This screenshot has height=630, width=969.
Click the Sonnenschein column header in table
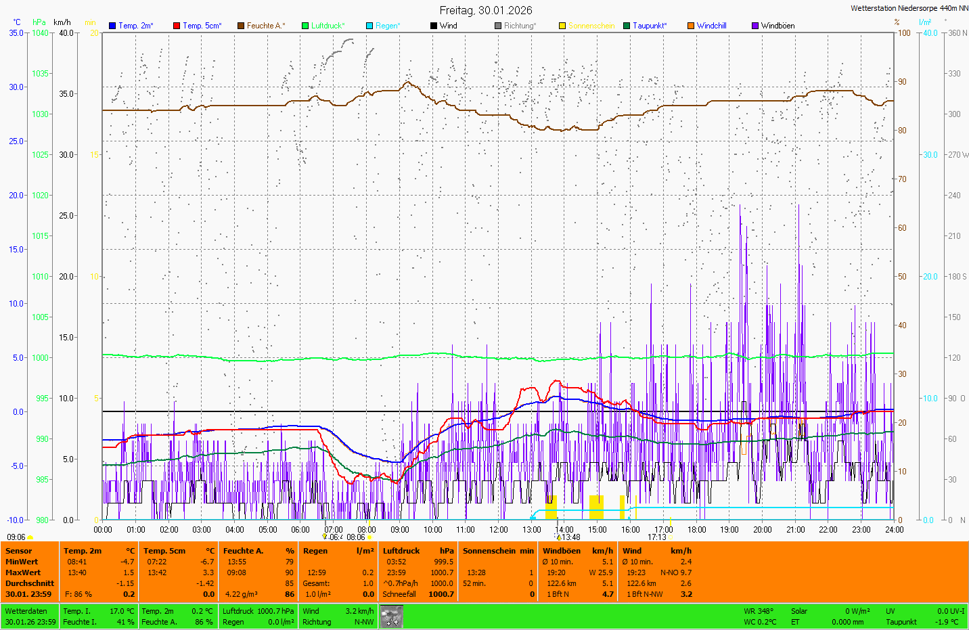click(490, 551)
